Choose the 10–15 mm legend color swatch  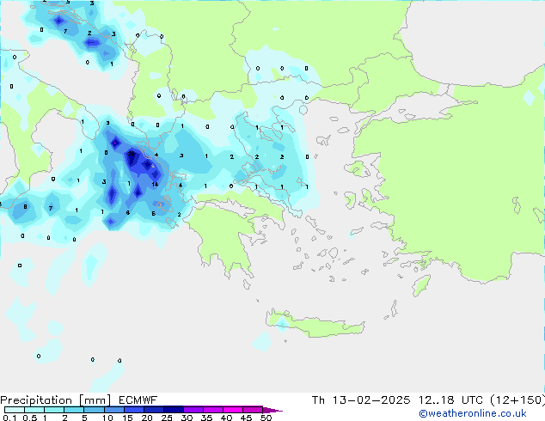pyautogui.click(x=113, y=410)
